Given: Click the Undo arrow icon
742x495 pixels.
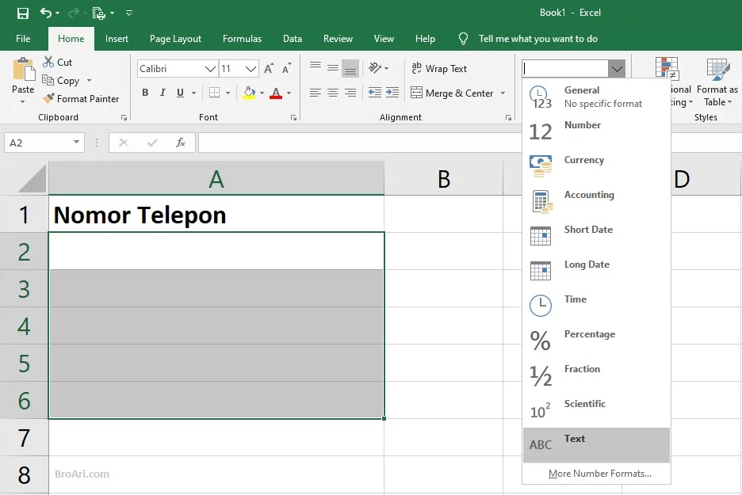Looking at the screenshot, I should click(46, 13).
